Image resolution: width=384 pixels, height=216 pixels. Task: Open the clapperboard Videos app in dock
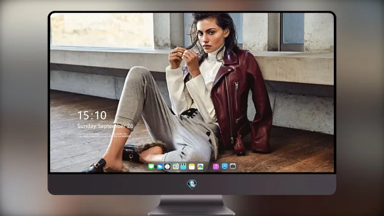[x=183, y=166]
